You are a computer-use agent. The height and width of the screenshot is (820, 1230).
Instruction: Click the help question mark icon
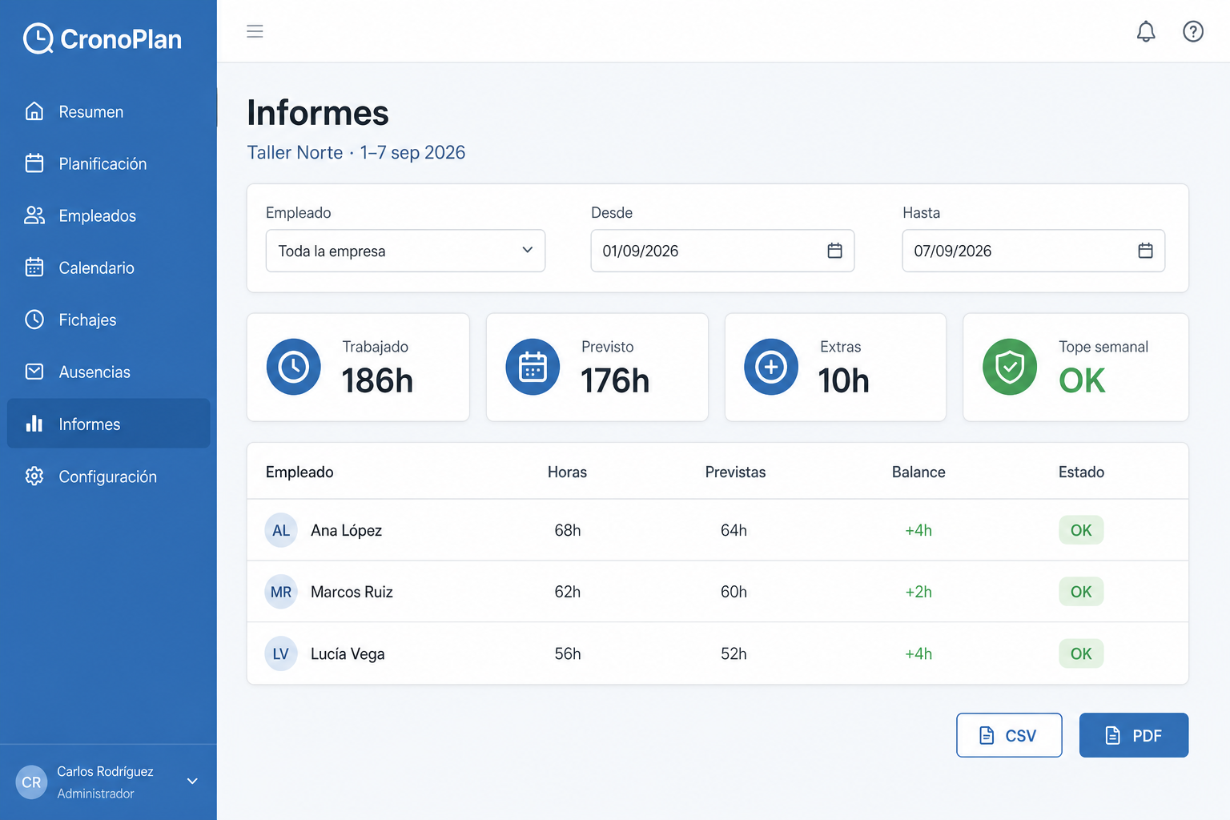[1193, 31]
